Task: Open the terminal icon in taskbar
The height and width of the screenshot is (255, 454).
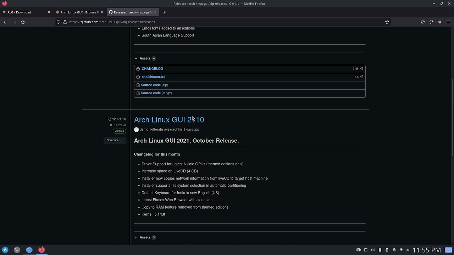Action: [17, 250]
